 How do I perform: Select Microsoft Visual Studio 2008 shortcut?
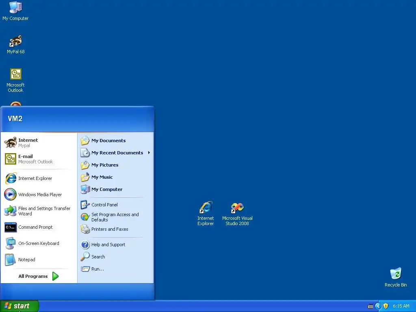tap(237, 214)
